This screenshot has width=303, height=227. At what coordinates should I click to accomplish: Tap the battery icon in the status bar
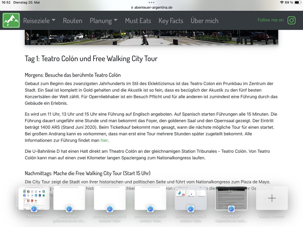[297, 3]
